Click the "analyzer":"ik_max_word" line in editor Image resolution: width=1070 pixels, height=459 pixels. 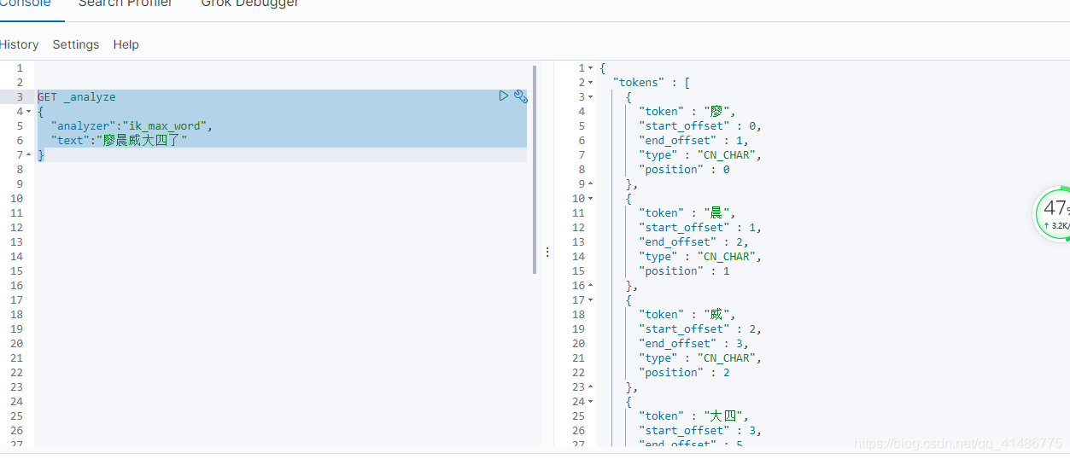pyautogui.click(x=131, y=126)
